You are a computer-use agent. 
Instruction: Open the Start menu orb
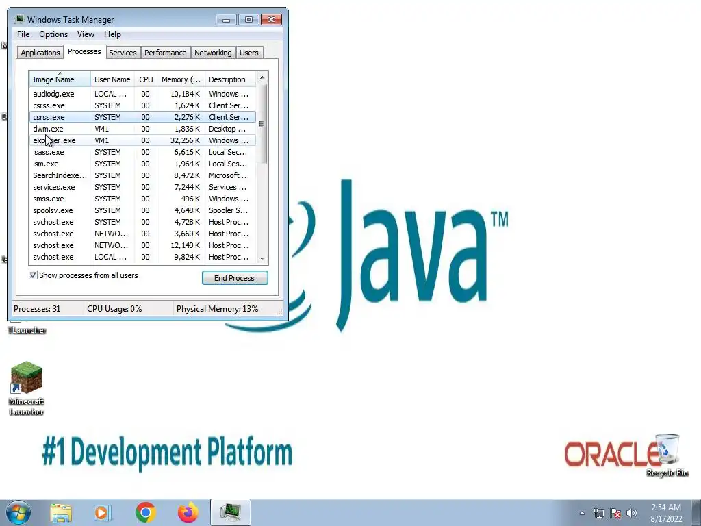coord(18,512)
